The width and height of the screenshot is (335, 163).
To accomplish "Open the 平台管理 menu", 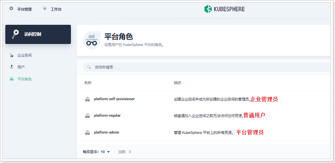I will [x=25, y=9].
